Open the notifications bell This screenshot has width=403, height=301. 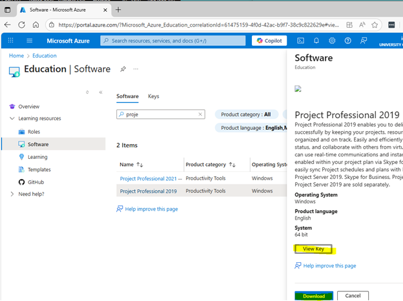pyautogui.click(x=316, y=41)
